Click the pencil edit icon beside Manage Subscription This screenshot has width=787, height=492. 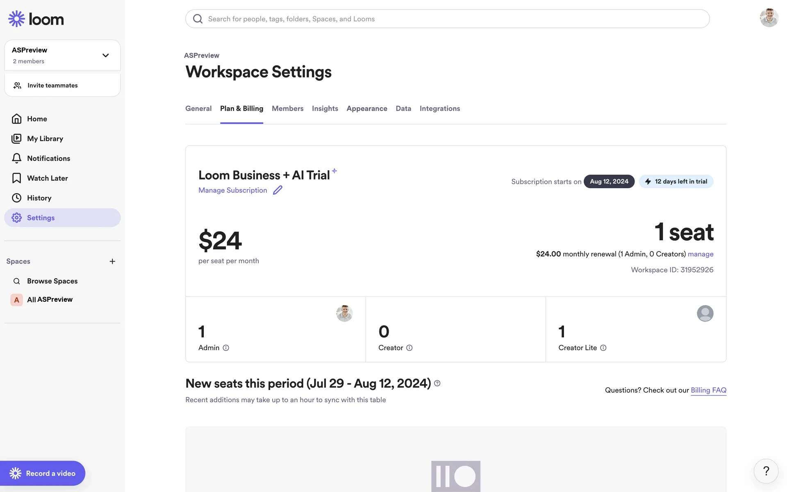(x=278, y=190)
